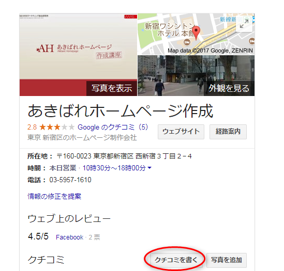Click the あきばれホームページ logo photo

coord(78,55)
